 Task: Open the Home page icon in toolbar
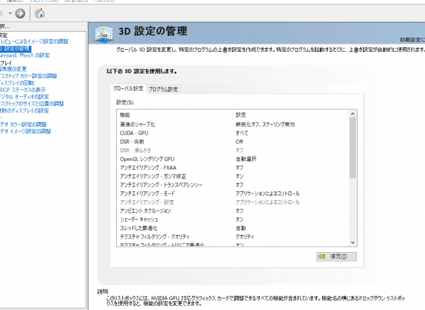click(40, 13)
